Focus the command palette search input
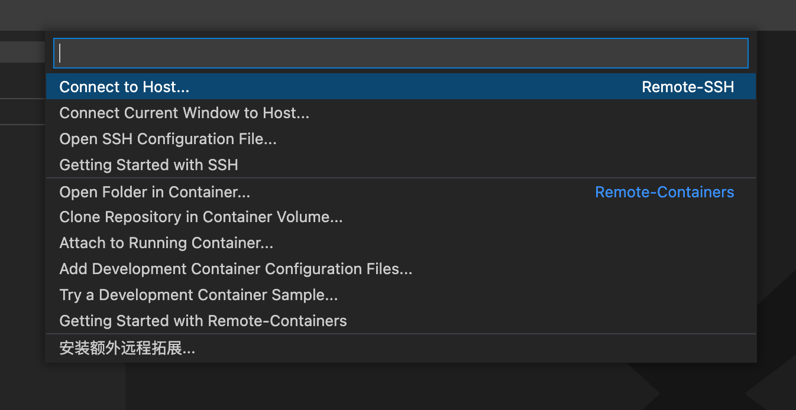Viewport: 796px width, 410px height. coord(400,53)
